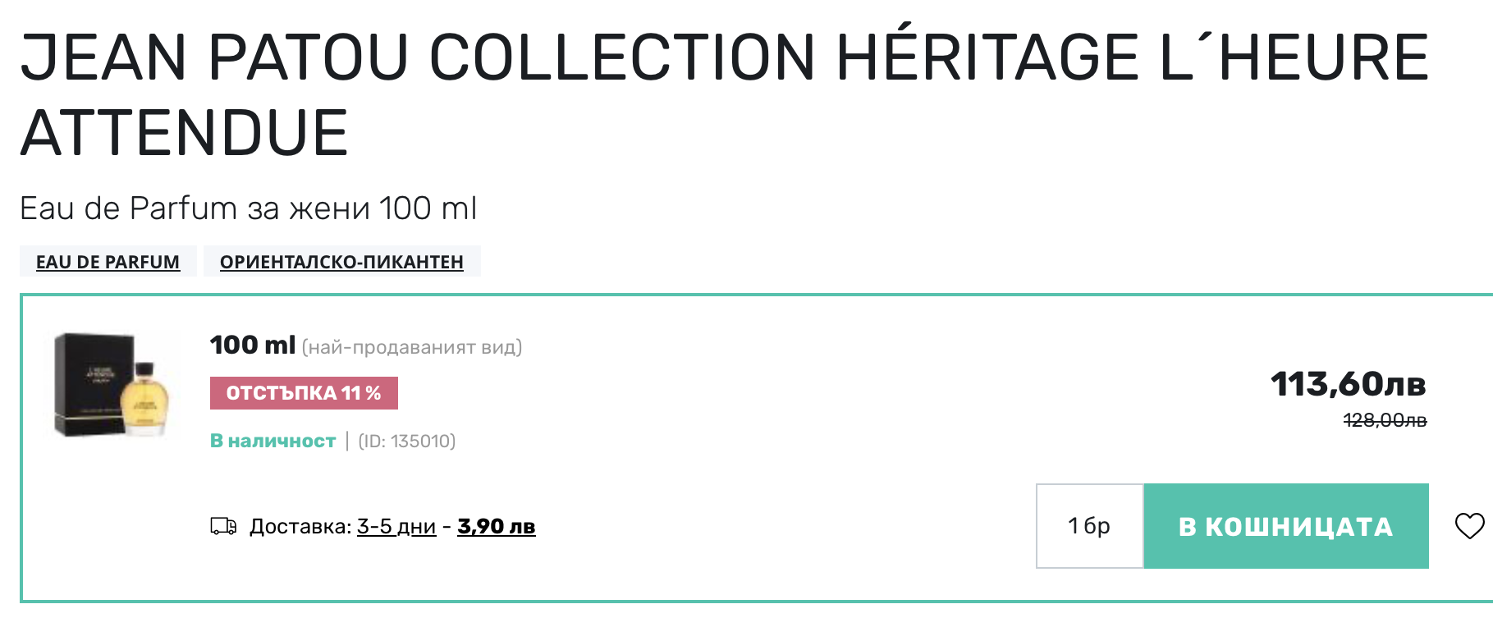
Task: Click the ОТСТЪПКА 11 % discount badge
Action: pyautogui.click(x=304, y=393)
